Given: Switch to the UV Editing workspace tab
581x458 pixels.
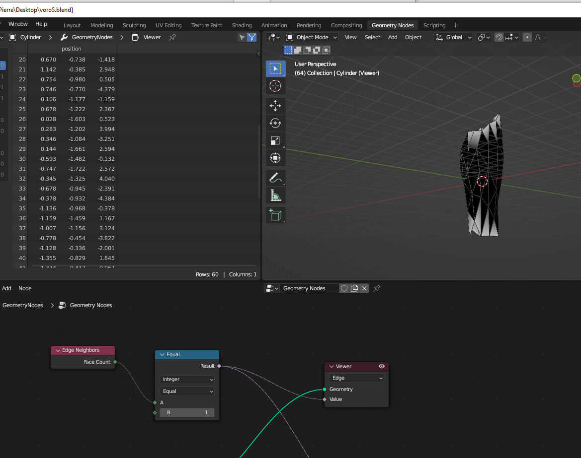Looking at the screenshot, I should pos(168,25).
